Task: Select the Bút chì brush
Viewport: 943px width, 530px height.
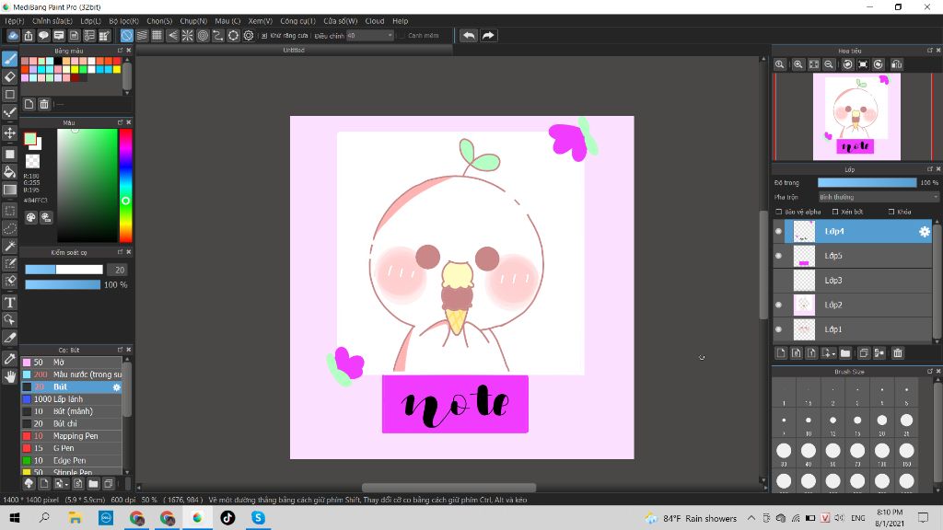Action: pos(72,423)
